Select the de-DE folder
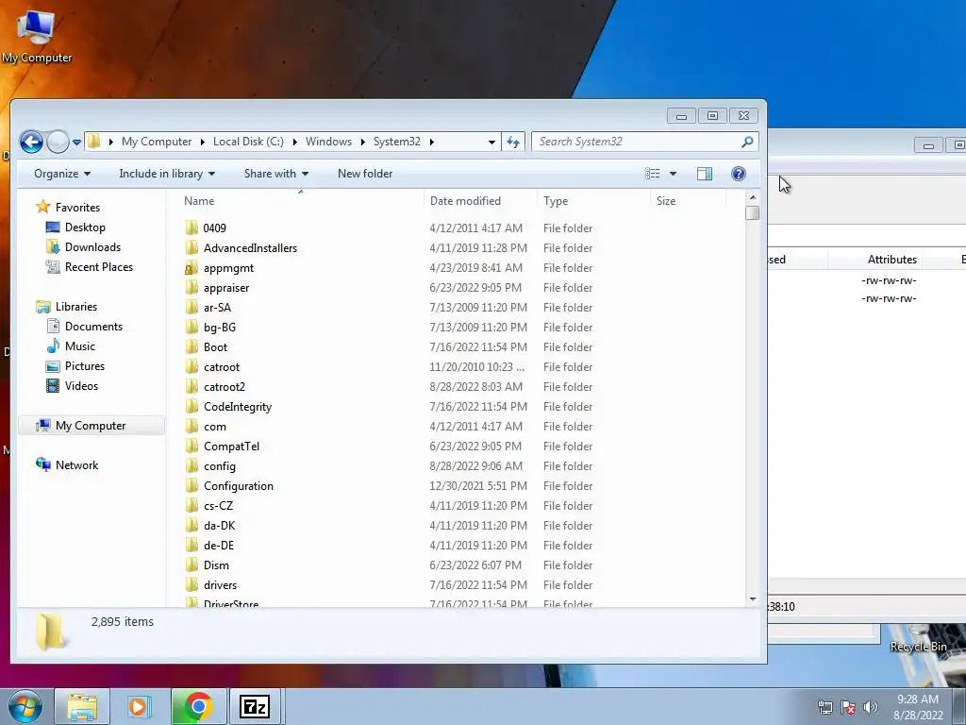 click(x=219, y=546)
